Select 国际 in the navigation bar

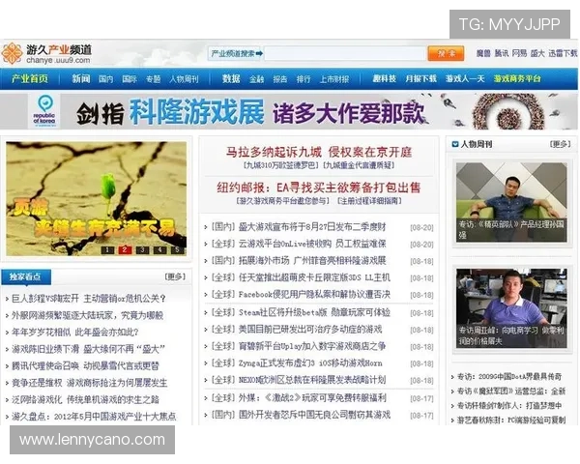(x=130, y=79)
